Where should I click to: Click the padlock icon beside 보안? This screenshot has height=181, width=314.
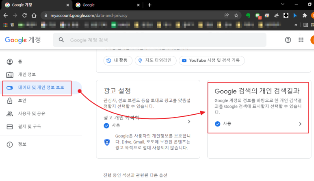point(10,100)
